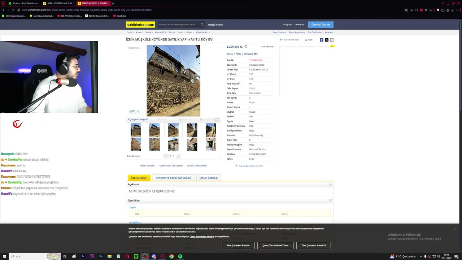Click the site padlock icon in address bar
462x260 pixels.
[19, 10]
